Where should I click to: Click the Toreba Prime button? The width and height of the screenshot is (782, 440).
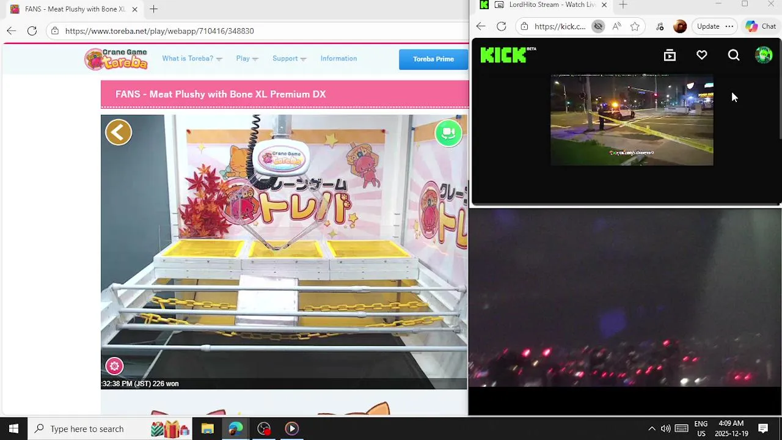433,59
